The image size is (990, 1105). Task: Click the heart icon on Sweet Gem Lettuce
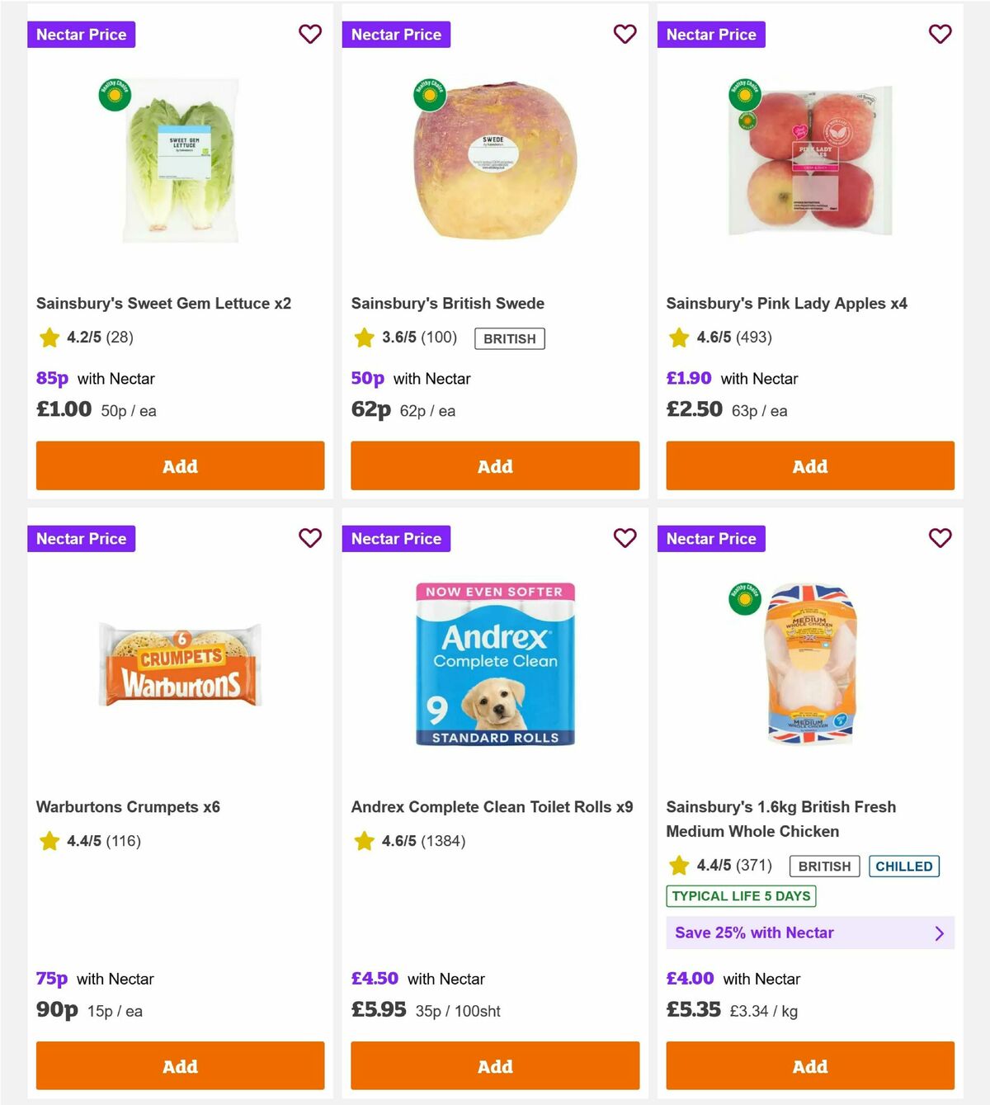click(310, 34)
